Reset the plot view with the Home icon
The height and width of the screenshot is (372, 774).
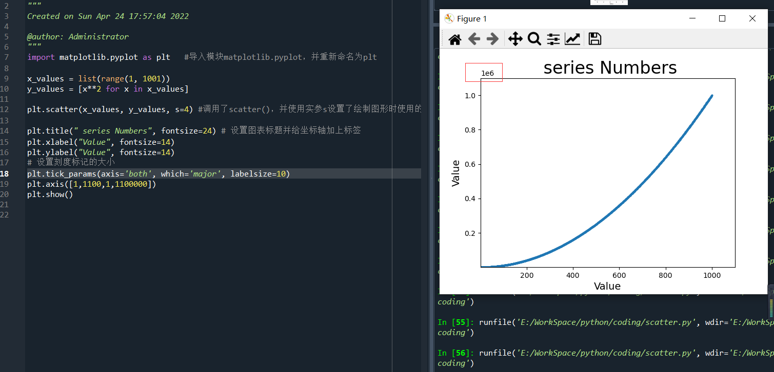[x=454, y=38]
